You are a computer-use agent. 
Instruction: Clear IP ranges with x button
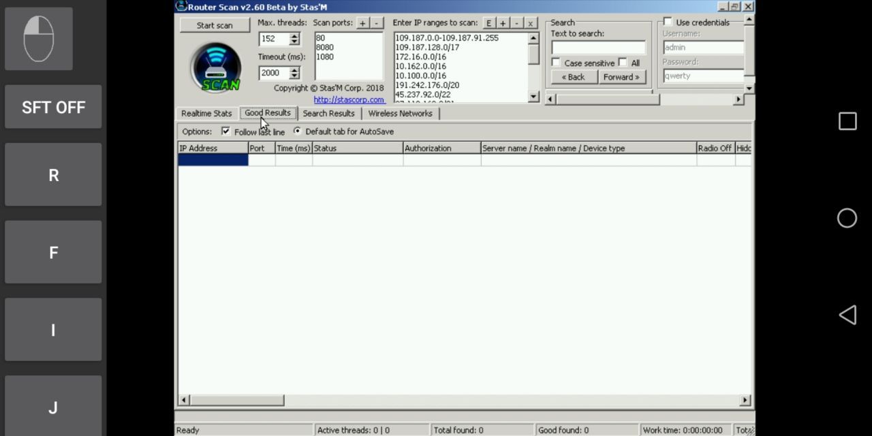pyautogui.click(x=530, y=23)
